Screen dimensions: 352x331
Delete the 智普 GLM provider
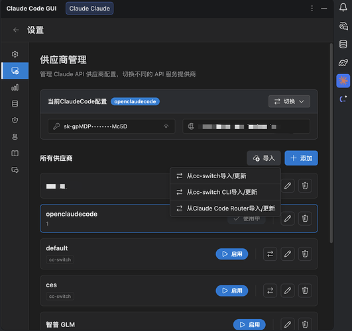pyautogui.click(x=305, y=324)
